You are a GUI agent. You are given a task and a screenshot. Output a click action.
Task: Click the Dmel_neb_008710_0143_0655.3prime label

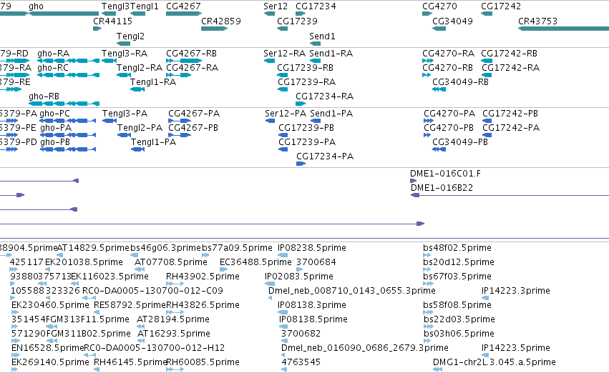coord(352,291)
